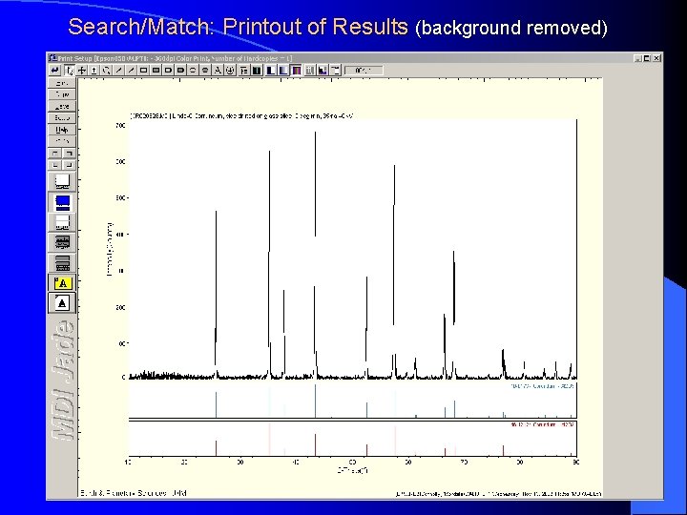Viewport: 687px width, 515px height.
Task: Click the two-column gray layout icon
Action: tap(310, 70)
